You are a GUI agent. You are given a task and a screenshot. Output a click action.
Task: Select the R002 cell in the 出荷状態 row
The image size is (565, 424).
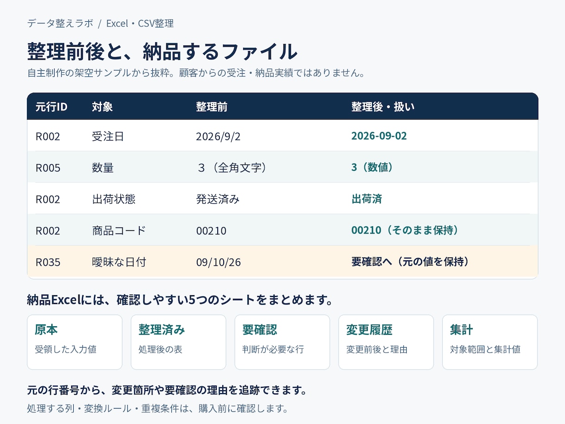[x=48, y=199]
